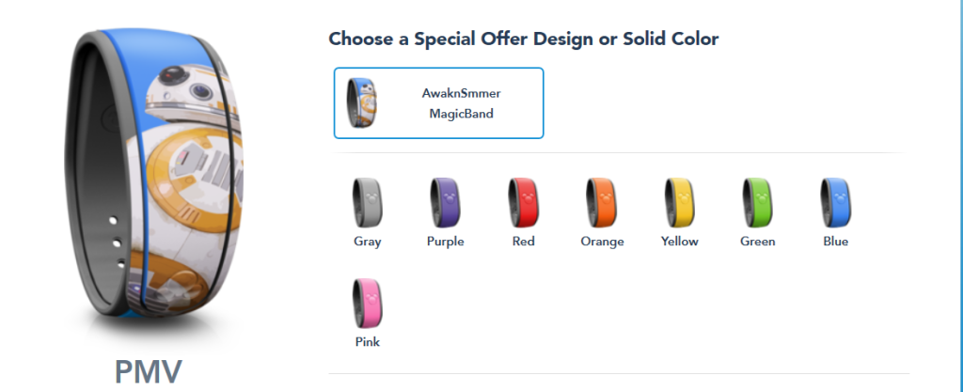Click the "Pink" text label
The width and height of the screenshot is (963, 392).
(368, 341)
